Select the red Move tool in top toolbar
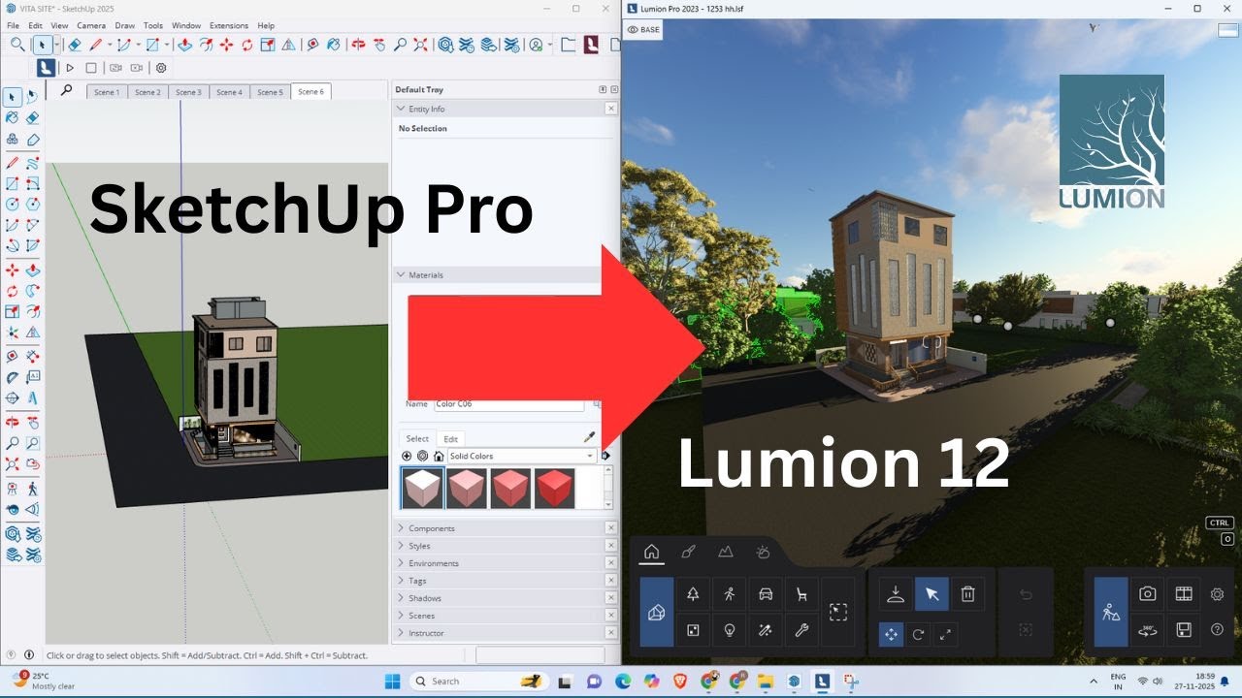 coord(226,45)
